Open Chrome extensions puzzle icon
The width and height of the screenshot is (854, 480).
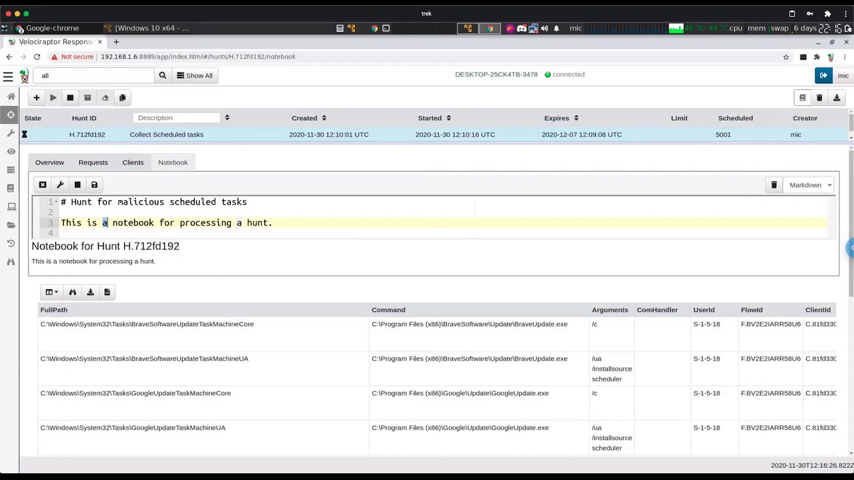[x=817, y=57]
